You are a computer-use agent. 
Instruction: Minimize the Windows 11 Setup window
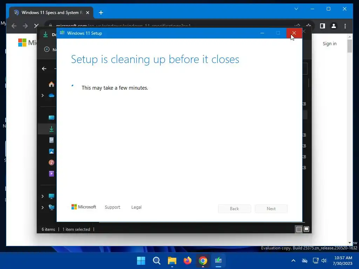262,33
